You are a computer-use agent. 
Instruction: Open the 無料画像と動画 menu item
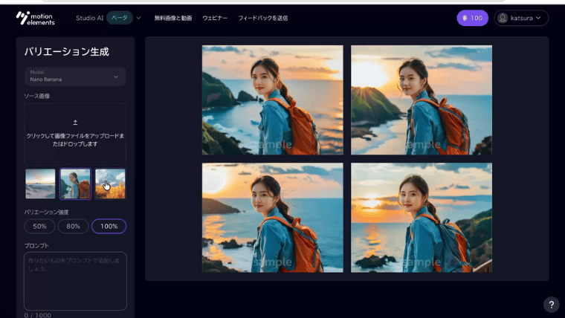[x=172, y=18]
